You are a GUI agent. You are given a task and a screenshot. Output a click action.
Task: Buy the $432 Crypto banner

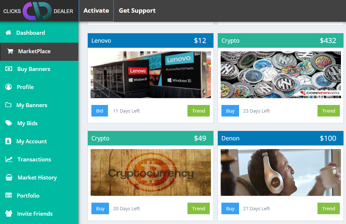(x=230, y=111)
